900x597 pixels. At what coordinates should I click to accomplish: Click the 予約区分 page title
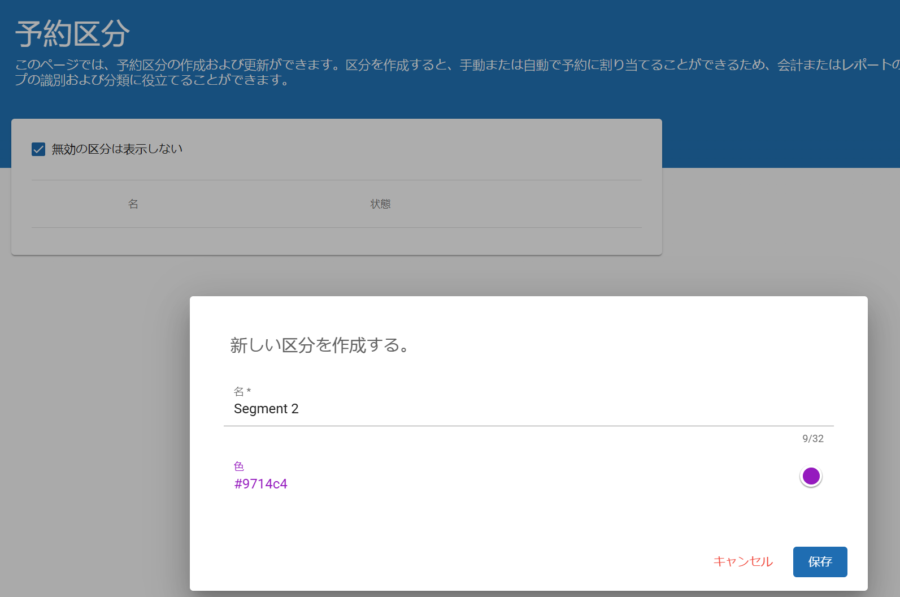(72, 34)
